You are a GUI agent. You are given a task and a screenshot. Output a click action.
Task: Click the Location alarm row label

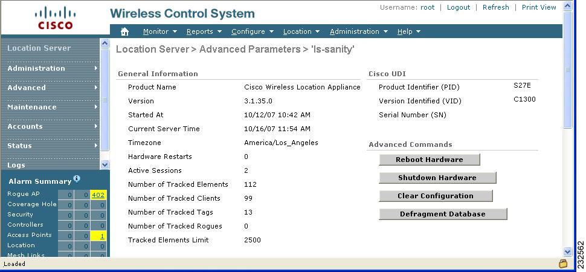coord(21,245)
